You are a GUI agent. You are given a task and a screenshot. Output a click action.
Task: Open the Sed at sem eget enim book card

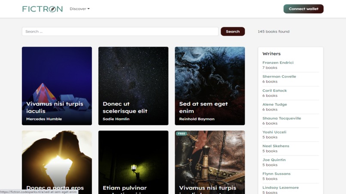210,86
